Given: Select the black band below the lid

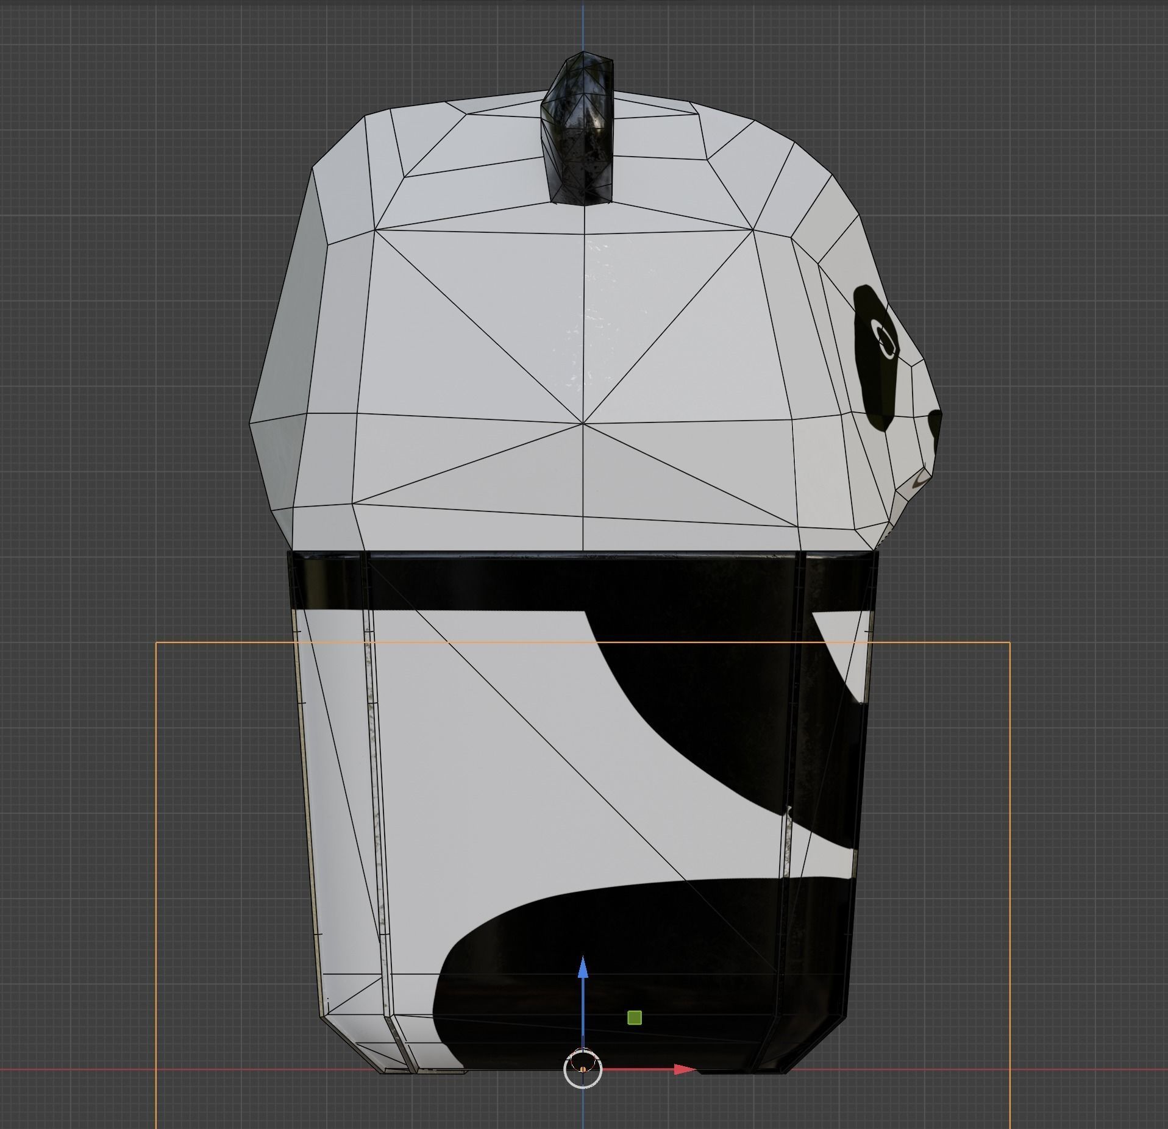Looking at the screenshot, I should 582,579.
